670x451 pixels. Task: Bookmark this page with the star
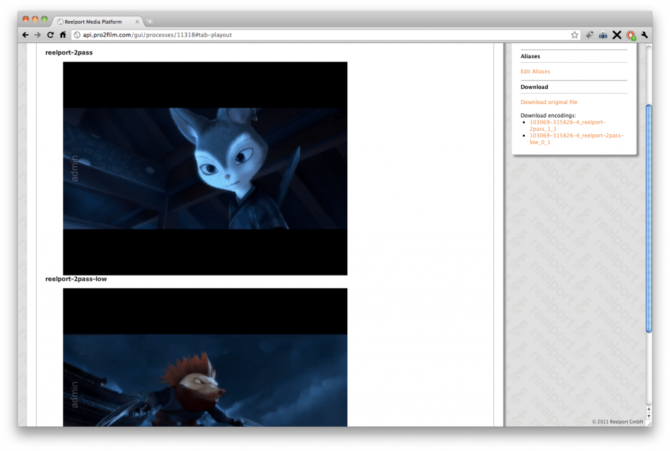point(574,35)
